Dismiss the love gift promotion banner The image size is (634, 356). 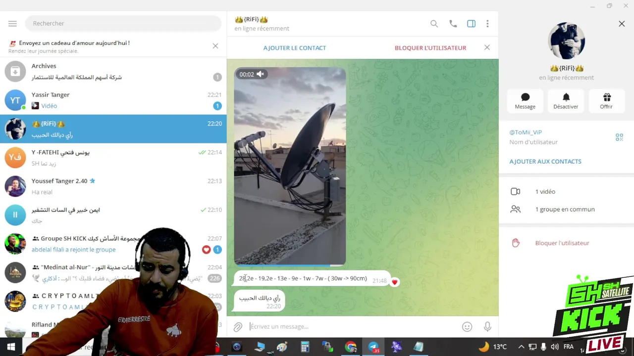pyautogui.click(x=215, y=46)
